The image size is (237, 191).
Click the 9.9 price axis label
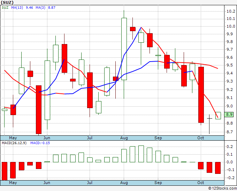(x=230, y=34)
